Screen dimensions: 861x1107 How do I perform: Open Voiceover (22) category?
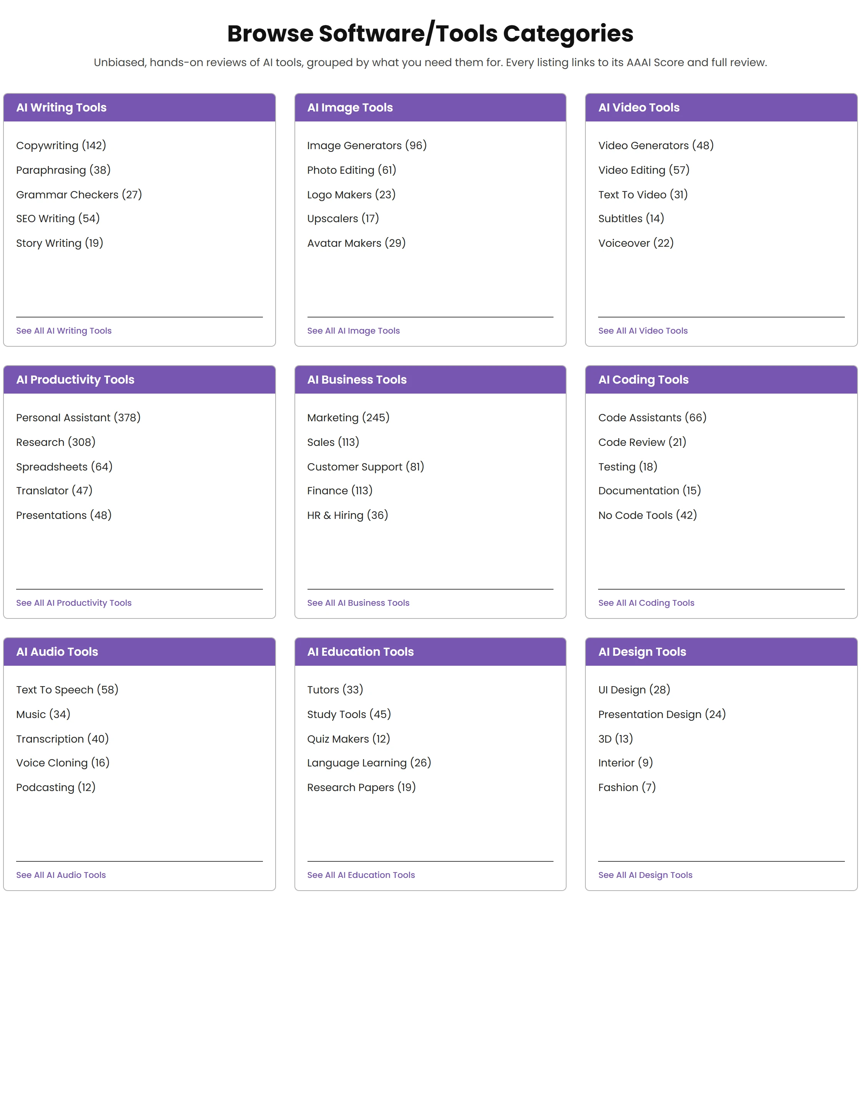(636, 243)
